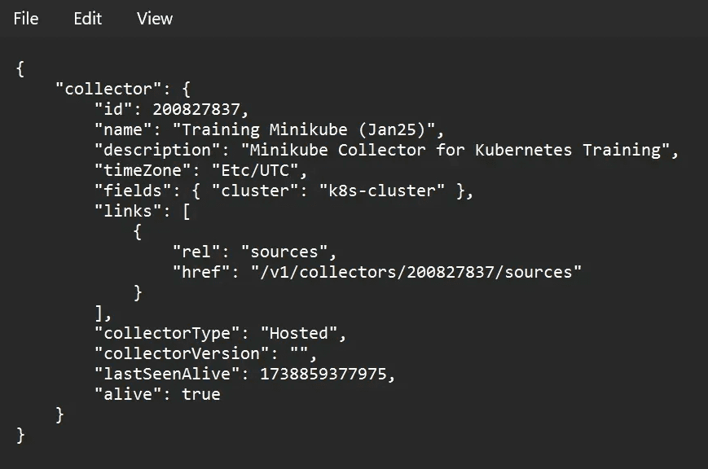This screenshot has height=469, width=708.
Task: Open the Edit menu
Action: [x=87, y=18]
